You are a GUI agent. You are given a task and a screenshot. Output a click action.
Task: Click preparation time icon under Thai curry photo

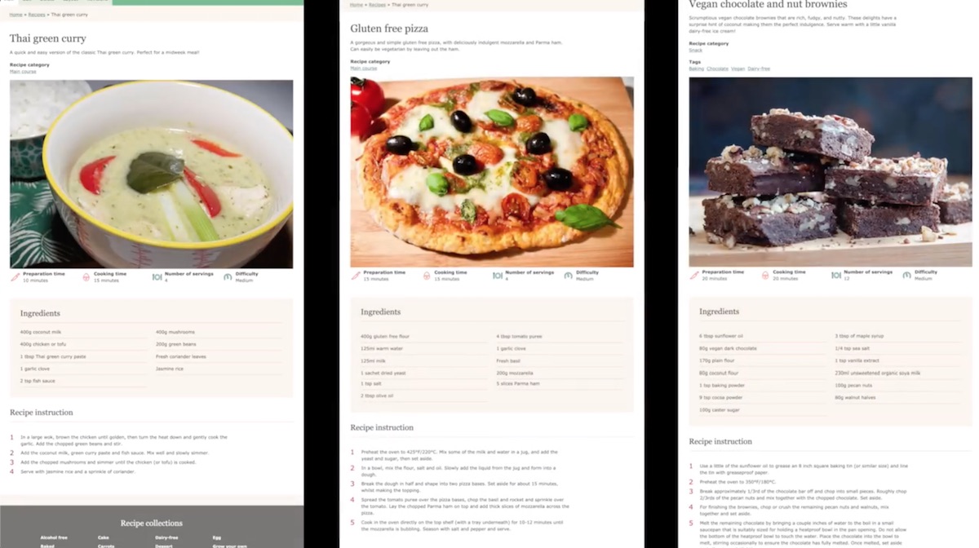pos(16,276)
